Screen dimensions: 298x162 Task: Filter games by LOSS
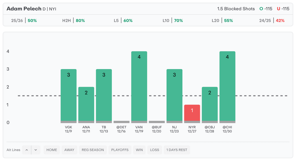pos(155,150)
